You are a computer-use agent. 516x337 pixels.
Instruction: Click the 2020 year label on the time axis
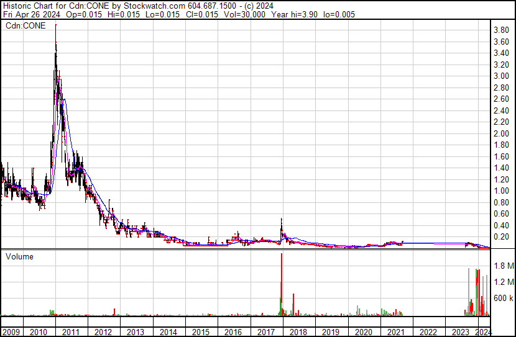362,332
